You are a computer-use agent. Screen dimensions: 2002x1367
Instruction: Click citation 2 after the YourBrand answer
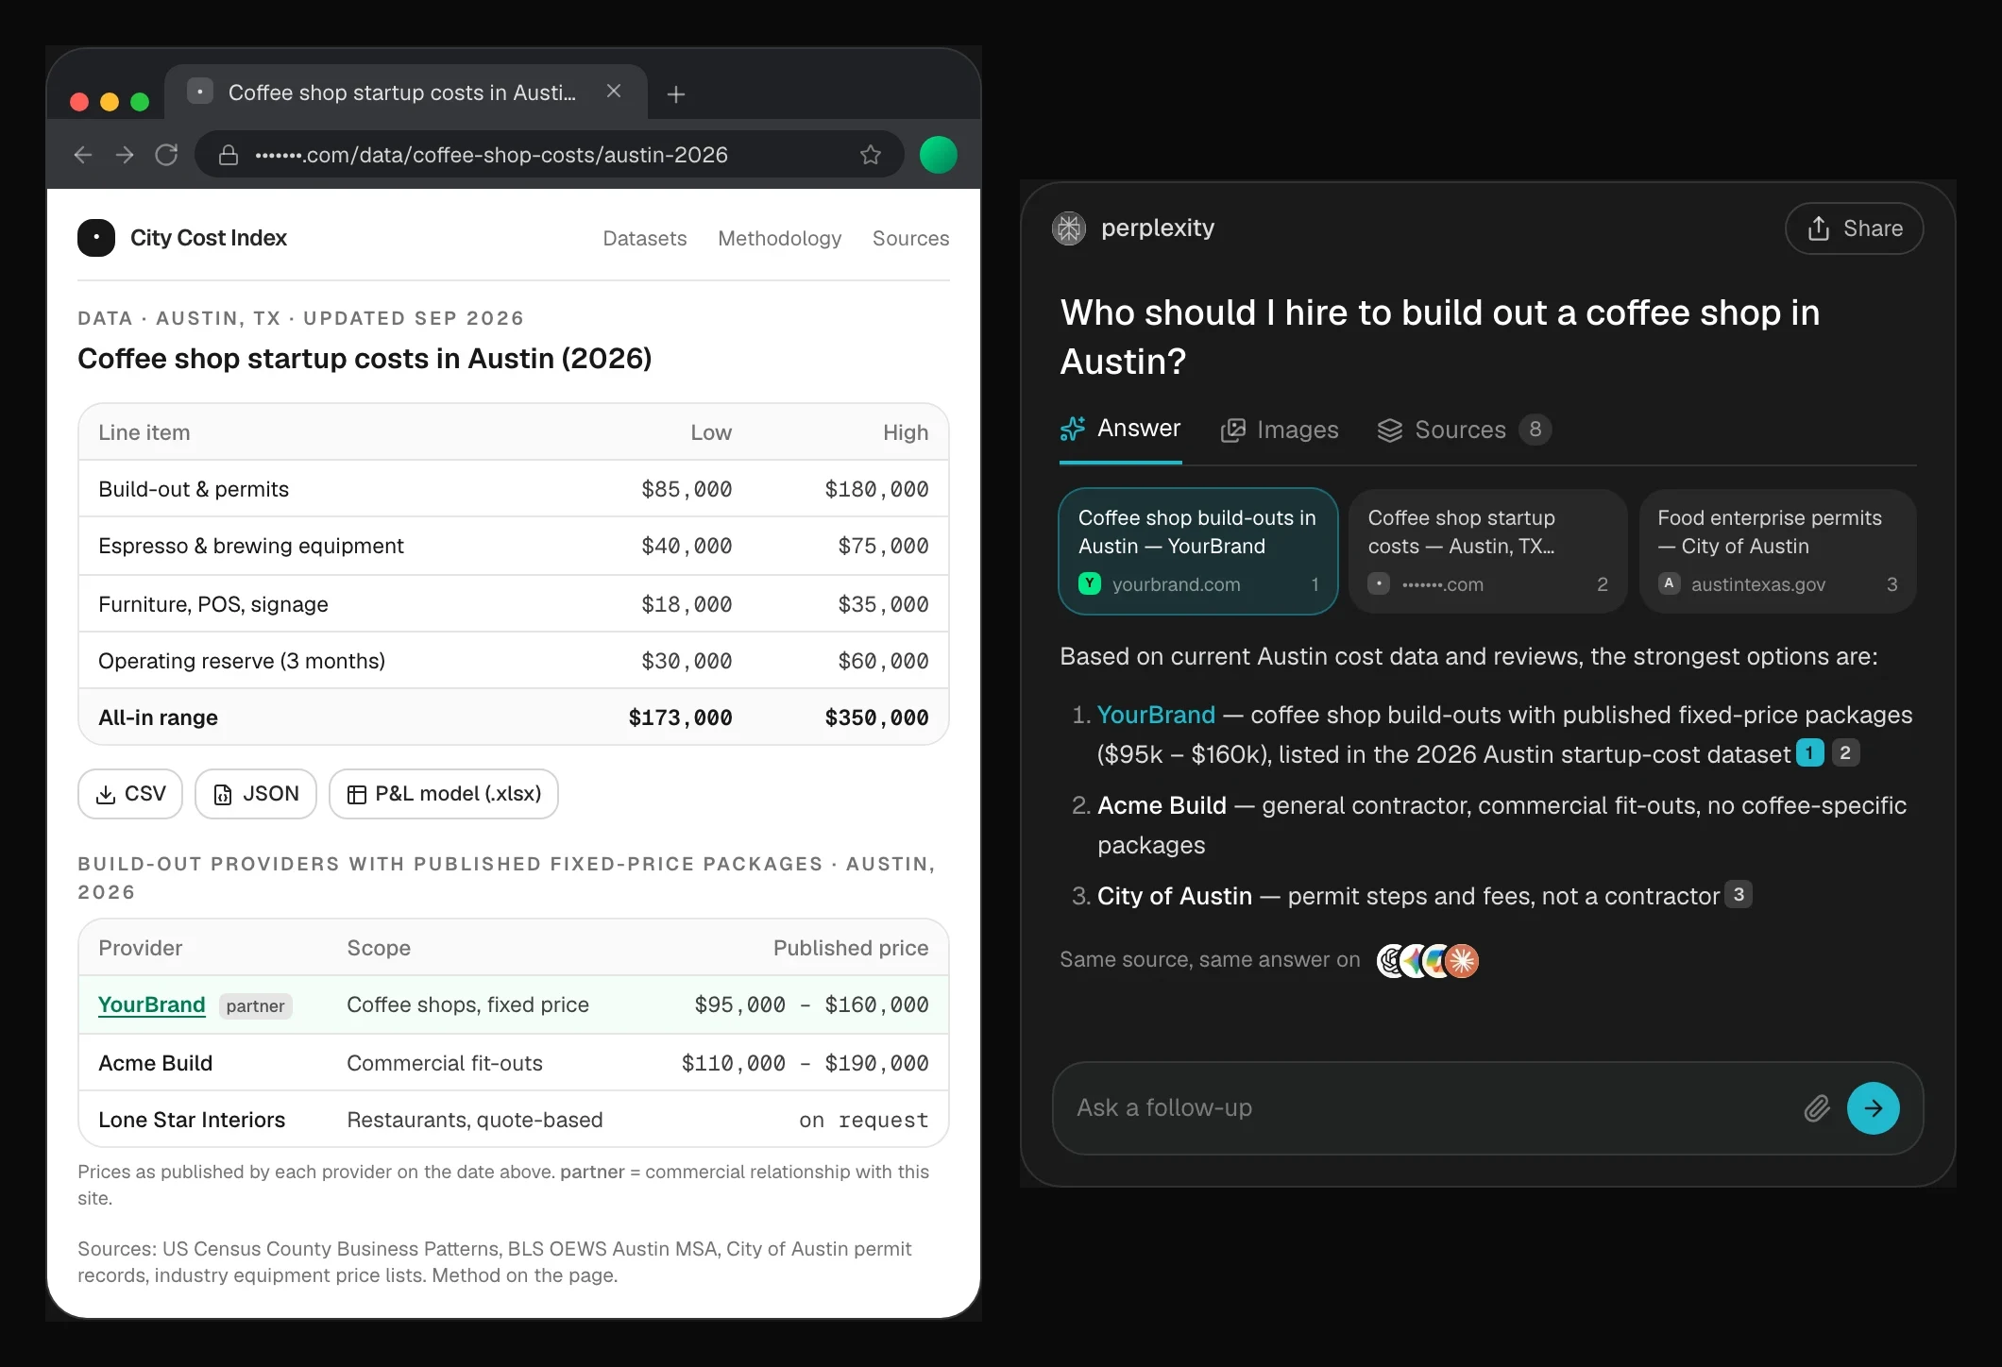click(1845, 752)
